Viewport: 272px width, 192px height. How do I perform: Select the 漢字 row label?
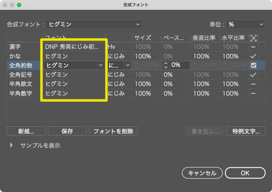click(x=15, y=47)
